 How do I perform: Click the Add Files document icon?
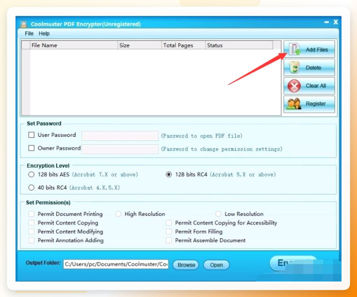pos(295,49)
